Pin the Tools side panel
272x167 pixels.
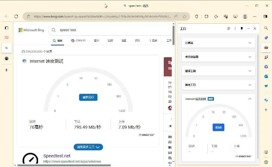point(241,28)
